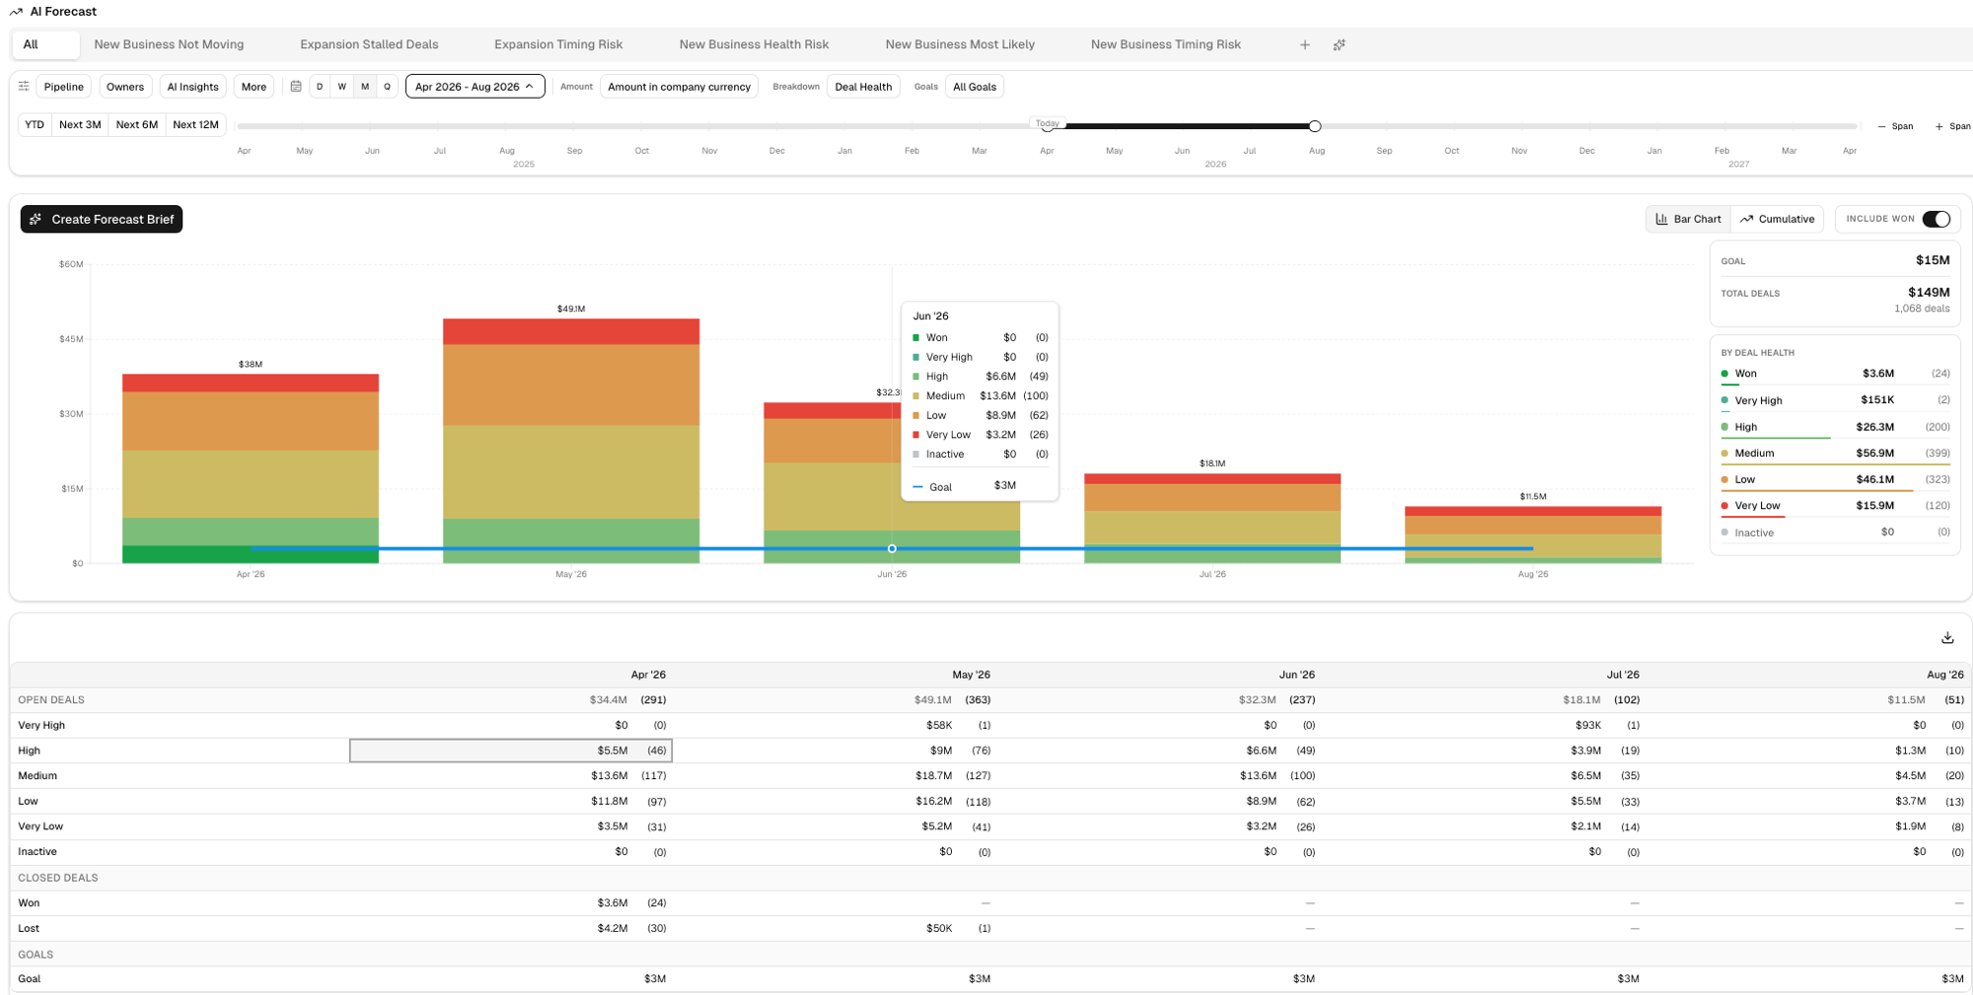Expand the Deal Health breakdown dropdown
Viewport: 1973px width, 995px height.
pyautogui.click(x=862, y=87)
